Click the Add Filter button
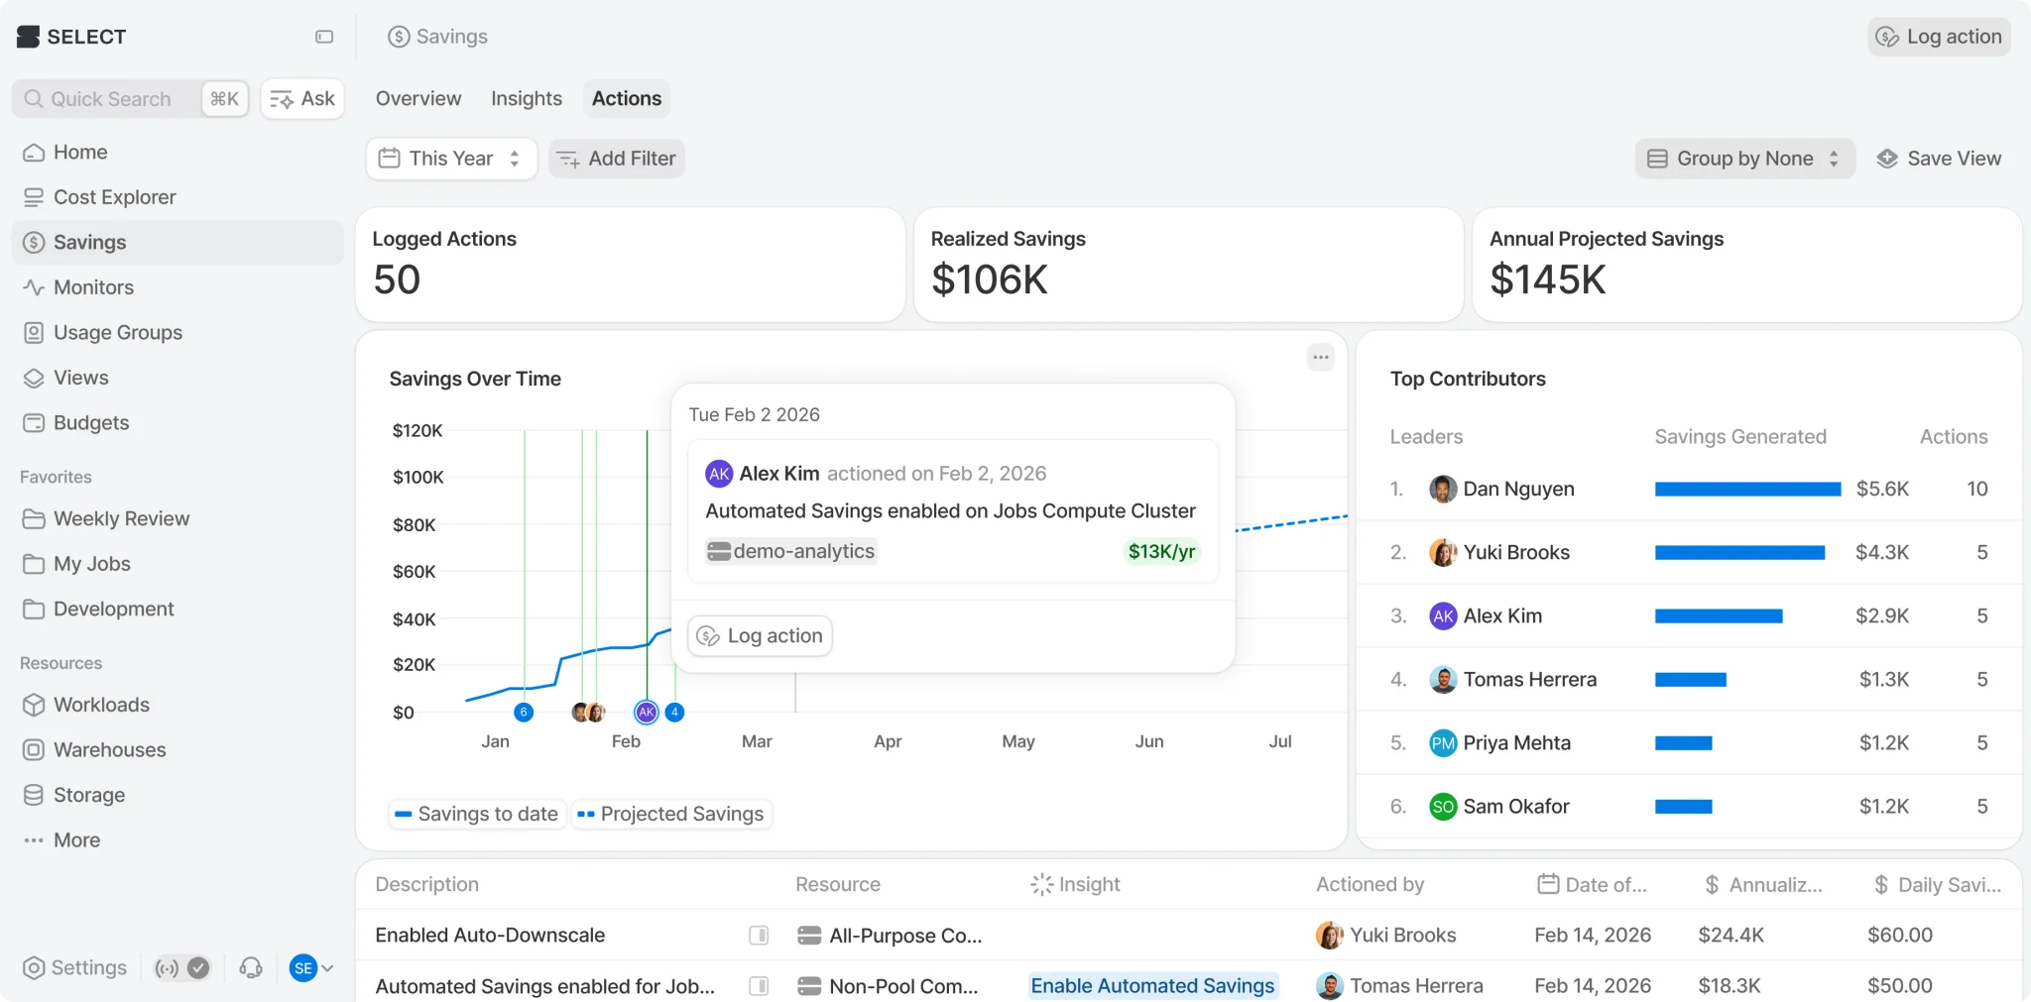This screenshot has height=1002, width=2031. point(617,159)
